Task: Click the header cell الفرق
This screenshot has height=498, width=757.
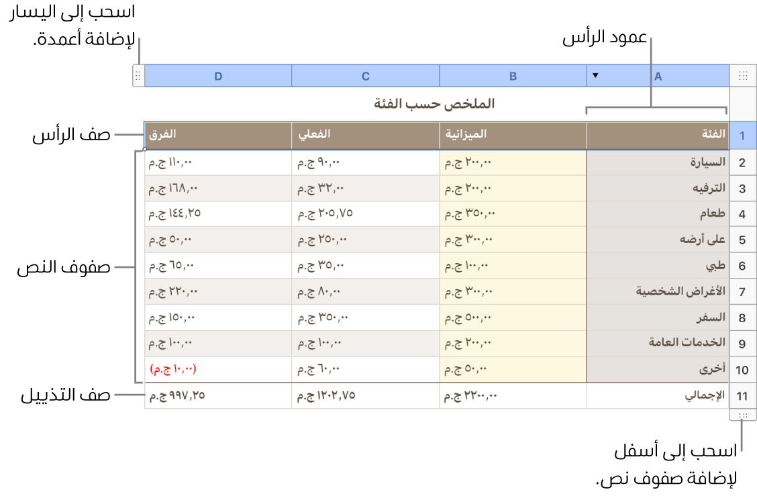Action: [x=161, y=135]
